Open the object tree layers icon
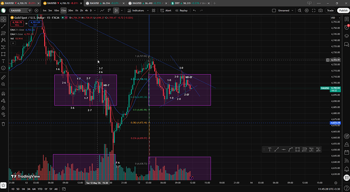The width and height of the screenshot is (350, 192). (346, 35)
